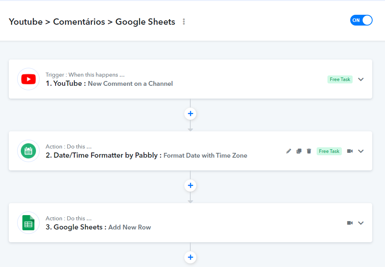This screenshot has width=385, height=267.
Task: Click '1. YouTube : New Comment on a Channel'
Action: pyautogui.click(x=109, y=83)
